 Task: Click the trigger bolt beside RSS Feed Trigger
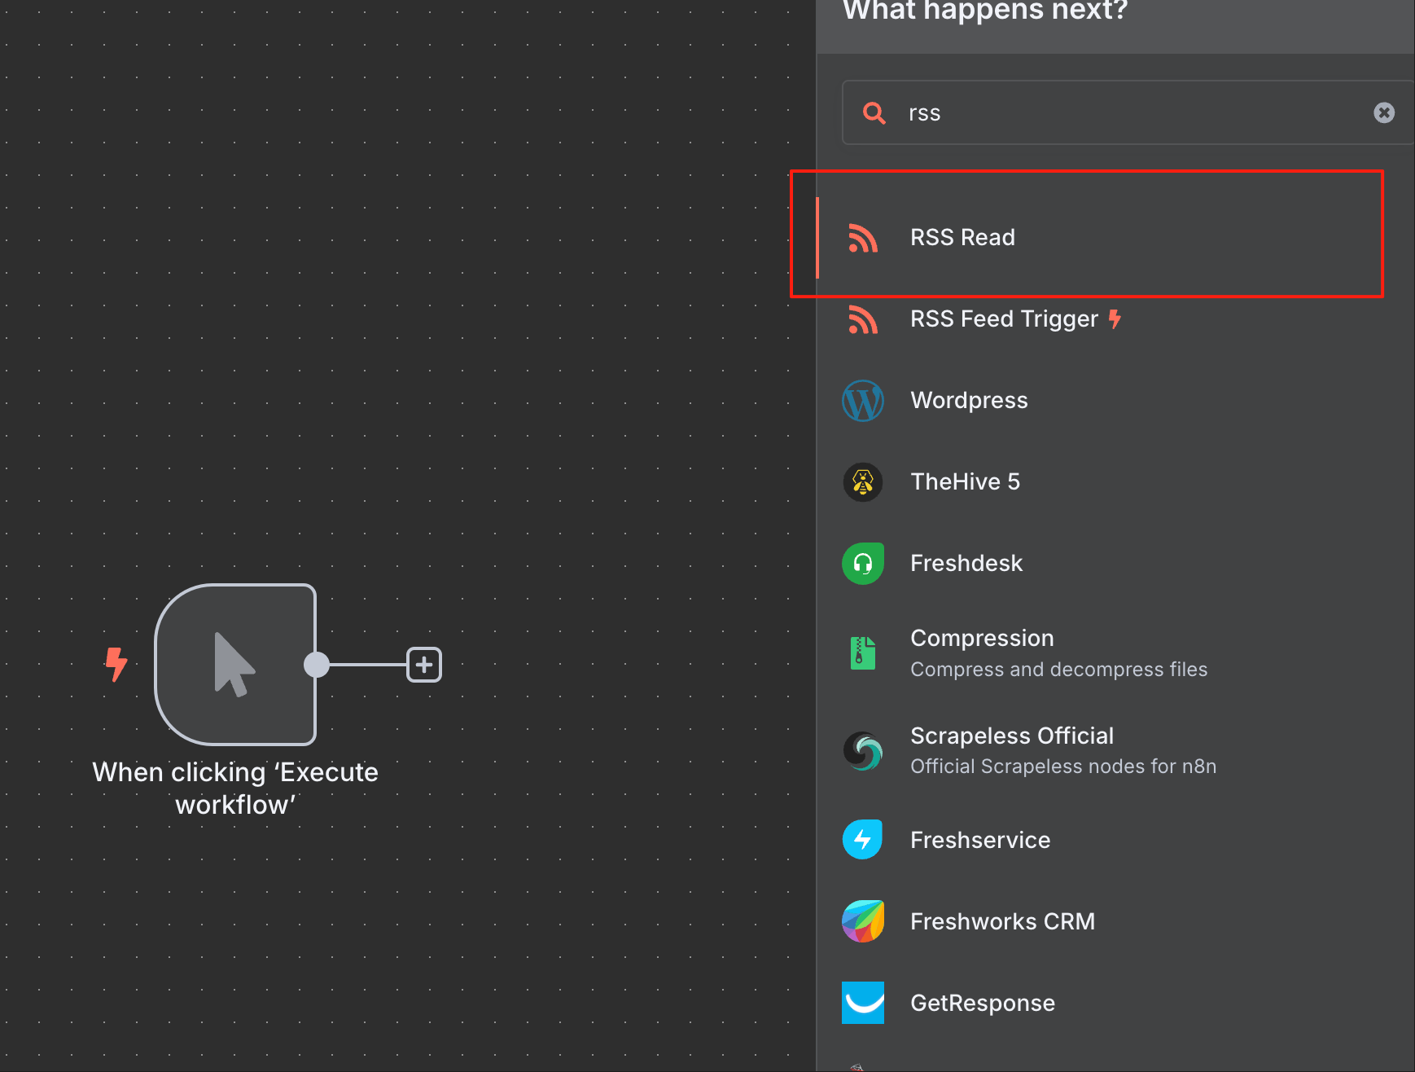(1115, 319)
